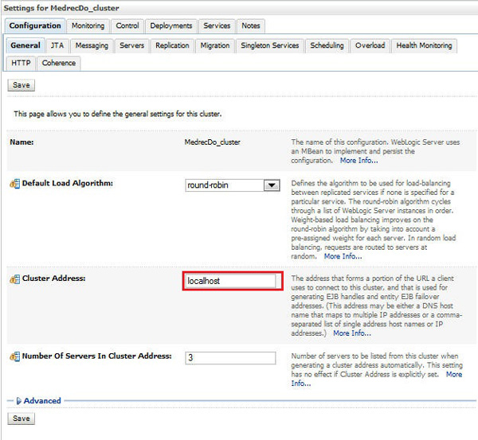478x440 pixels.
Task: Open the Monitoring tab
Action: pos(88,26)
